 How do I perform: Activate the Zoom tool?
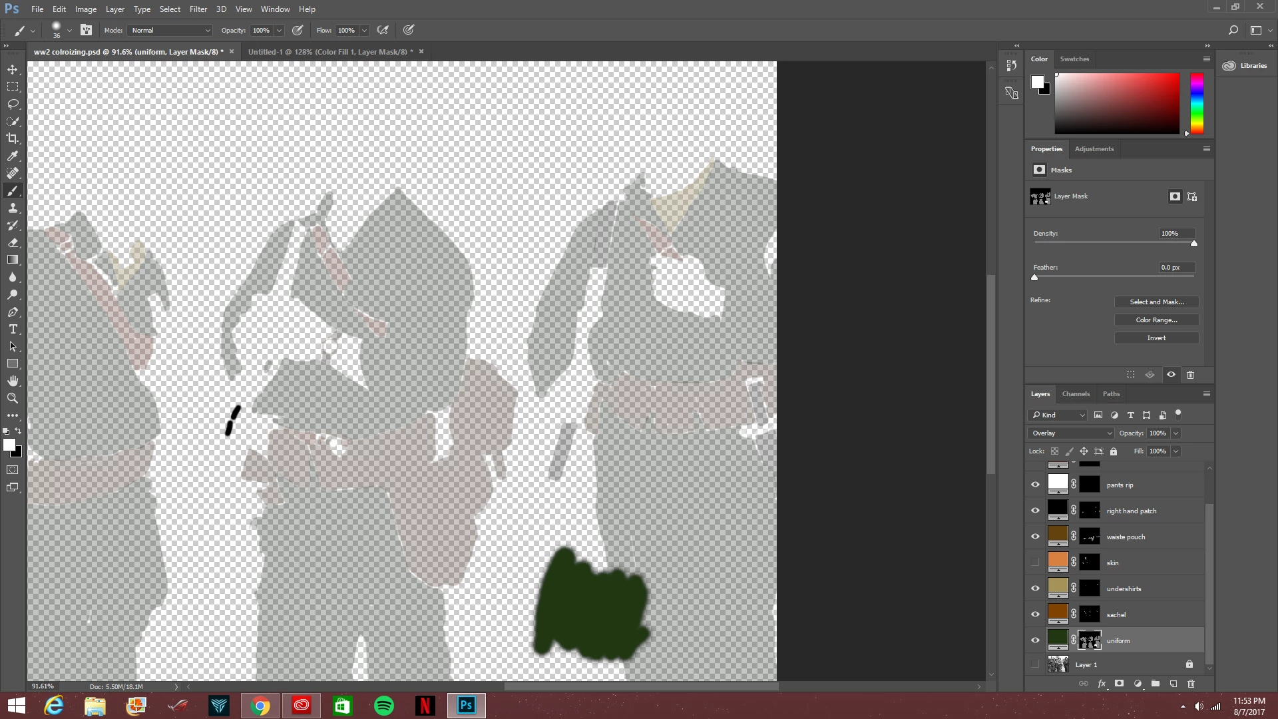point(13,398)
